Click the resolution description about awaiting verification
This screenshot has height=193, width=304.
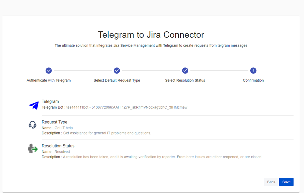[x=163, y=157]
